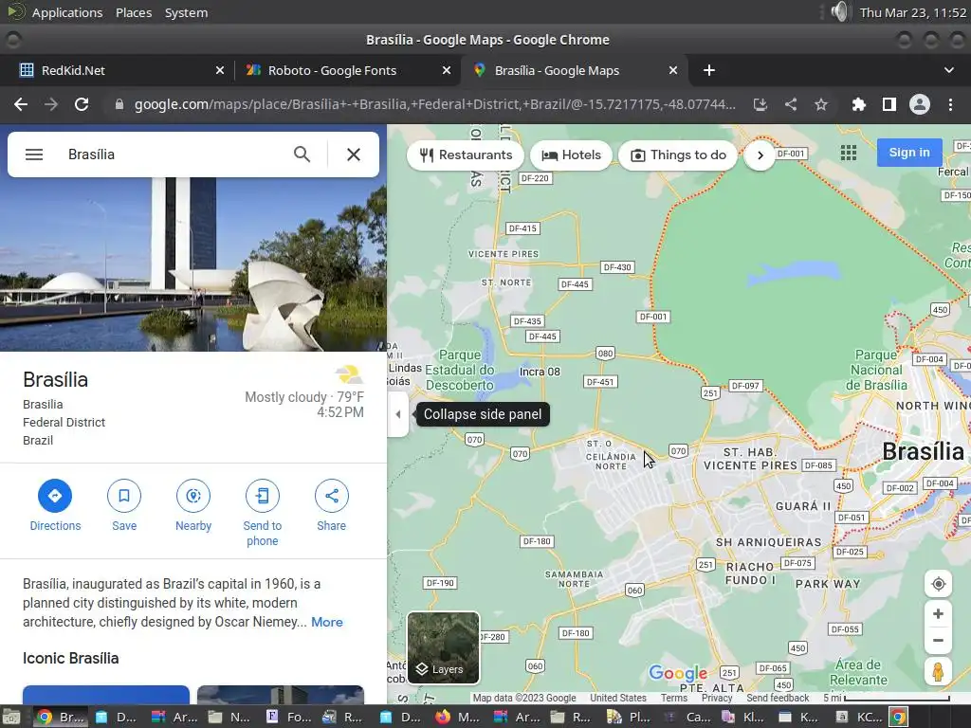The width and height of the screenshot is (971, 728).
Task: Zoom out on the map
Action: point(938,641)
